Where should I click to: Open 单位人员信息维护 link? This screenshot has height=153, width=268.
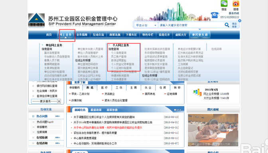click(88, 53)
